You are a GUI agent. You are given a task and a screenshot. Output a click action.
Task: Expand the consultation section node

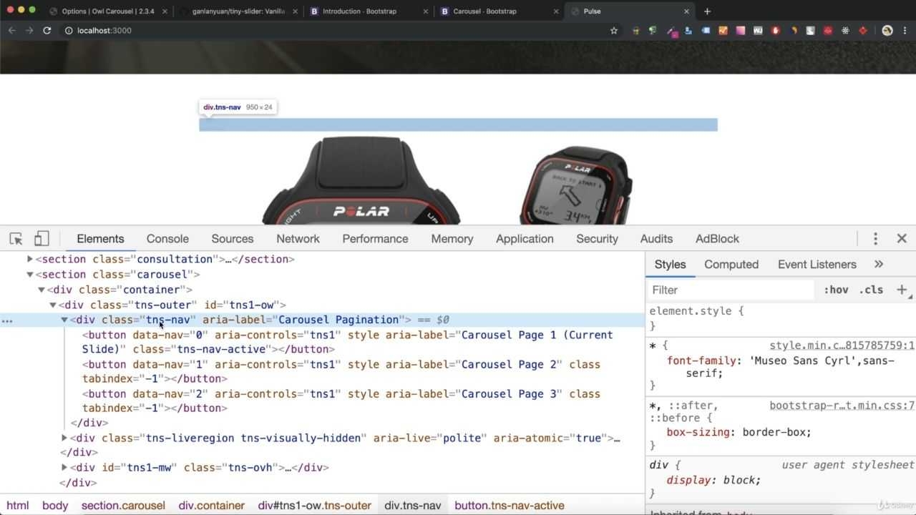tap(30, 259)
